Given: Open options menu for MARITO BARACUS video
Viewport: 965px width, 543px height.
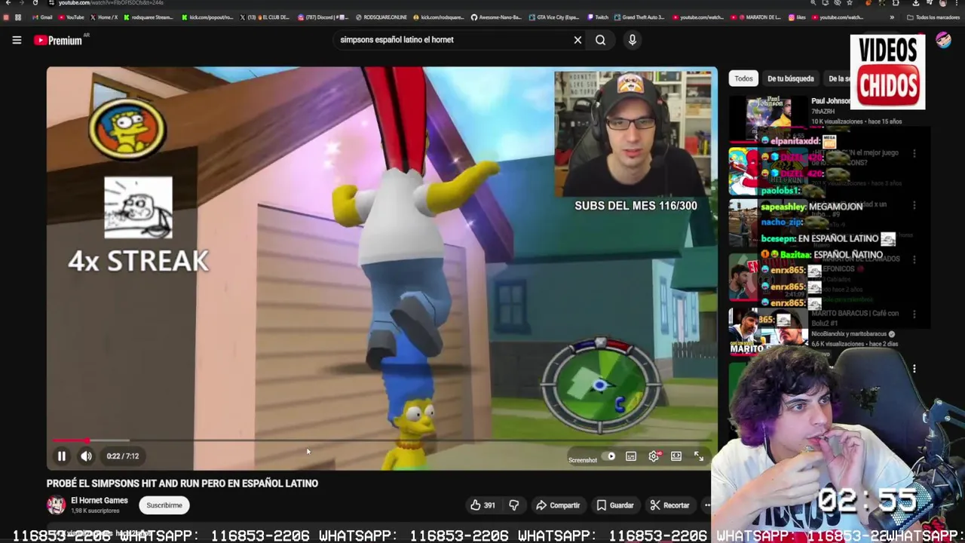Looking at the screenshot, I should (914, 315).
